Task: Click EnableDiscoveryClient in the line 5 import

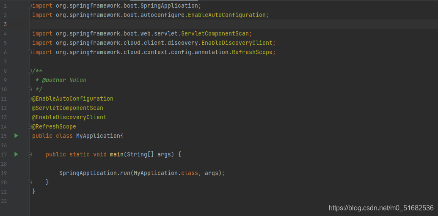Action: tap(237, 43)
